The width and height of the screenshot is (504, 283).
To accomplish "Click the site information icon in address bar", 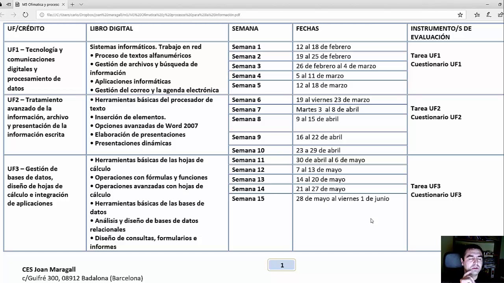I will point(42,15).
